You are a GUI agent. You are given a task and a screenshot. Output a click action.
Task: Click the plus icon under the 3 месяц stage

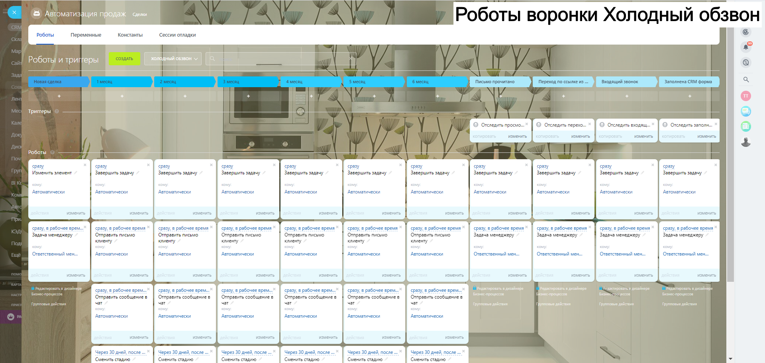[x=248, y=96]
